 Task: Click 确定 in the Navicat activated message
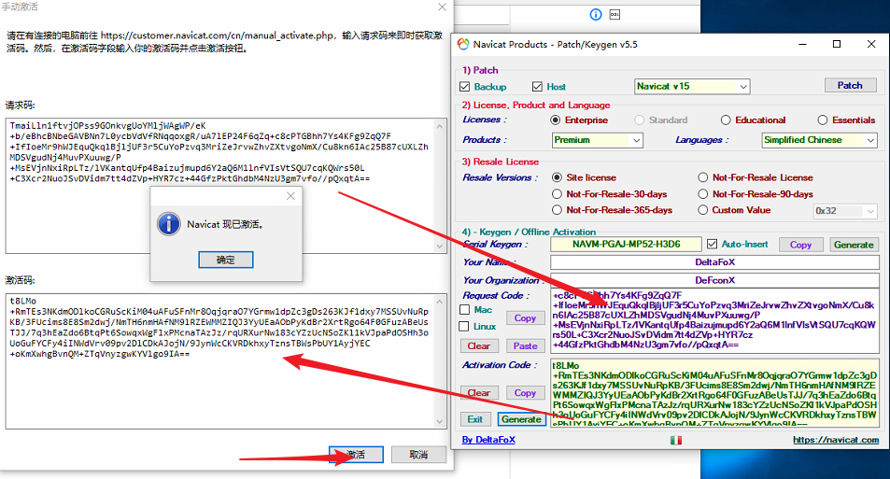225,260
